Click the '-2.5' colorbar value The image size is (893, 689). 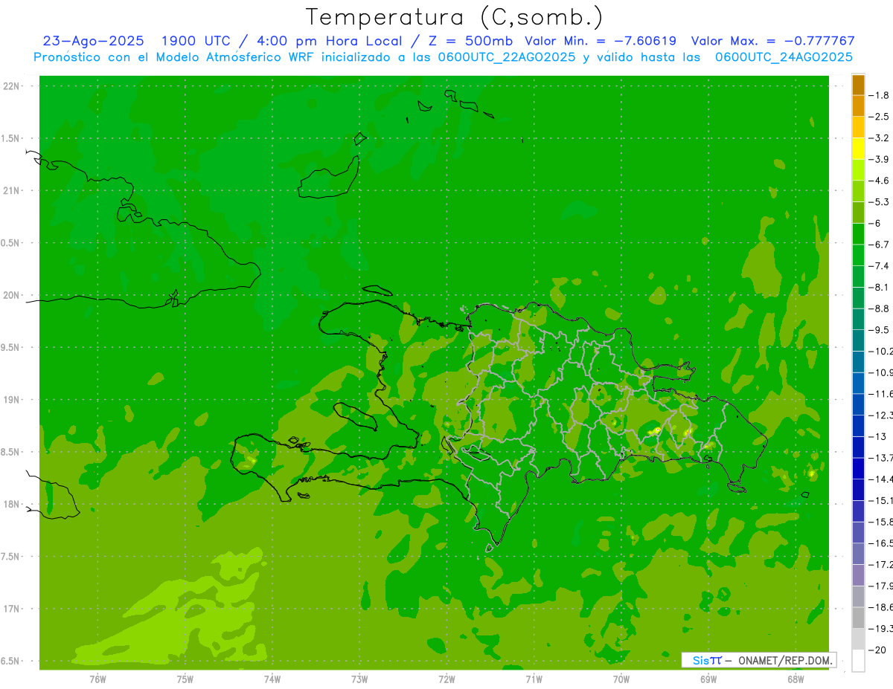point(878,117)
